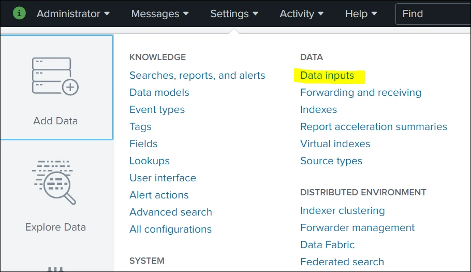The image size is (471, 272).
Task: Open the Add Data server icon
Action: tap(55, 76)
